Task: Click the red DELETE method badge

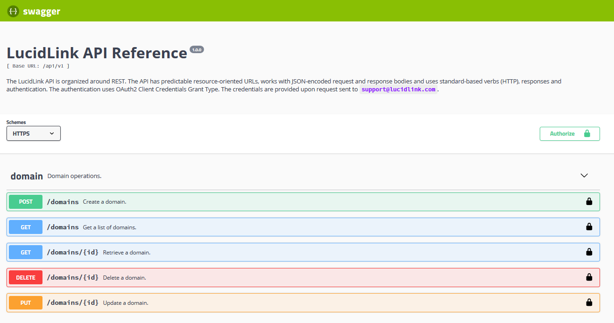Action: 26,277
